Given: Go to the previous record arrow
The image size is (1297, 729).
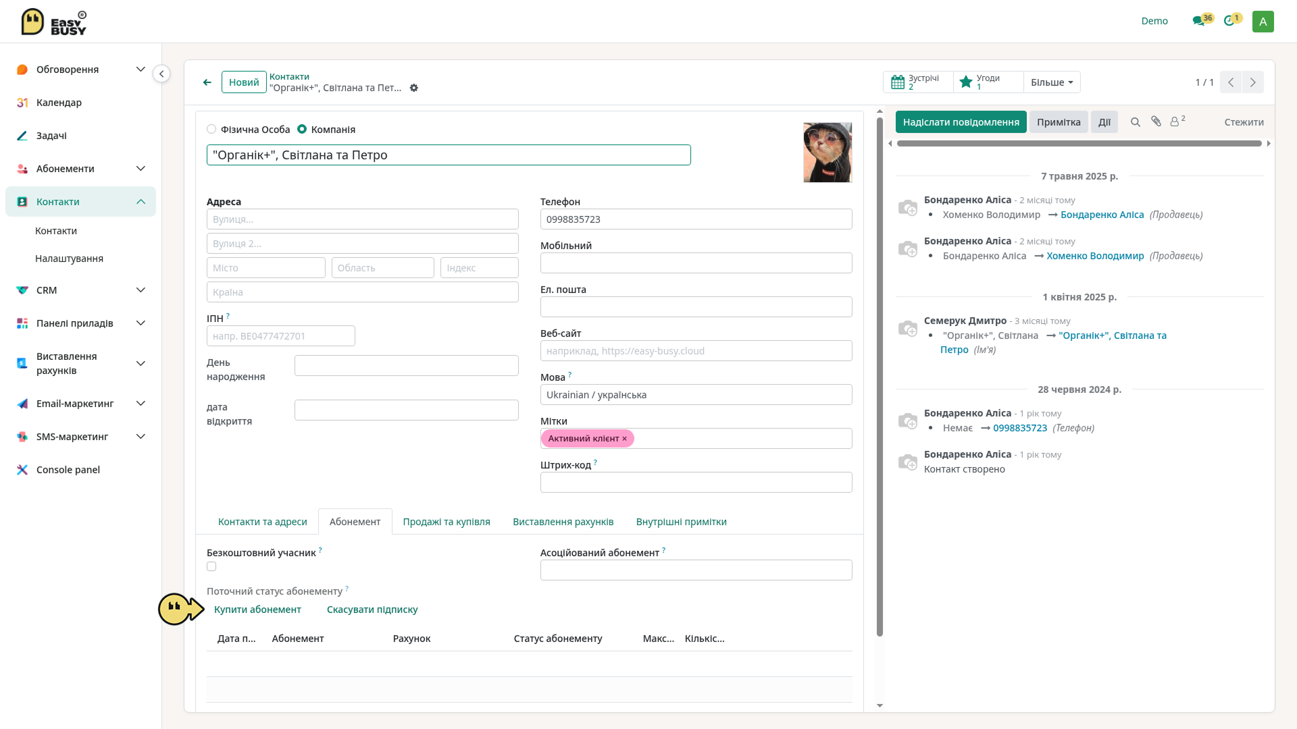Looking at the screenshot, I should point(1231,82).
